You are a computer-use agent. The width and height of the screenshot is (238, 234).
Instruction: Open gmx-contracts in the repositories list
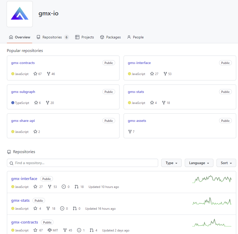click(25, 222)
